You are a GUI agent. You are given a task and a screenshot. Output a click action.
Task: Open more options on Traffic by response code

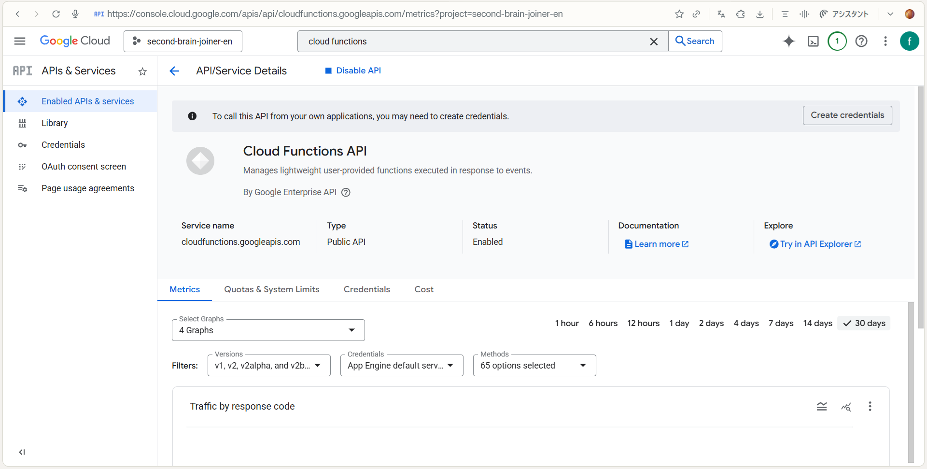point(870,407)
